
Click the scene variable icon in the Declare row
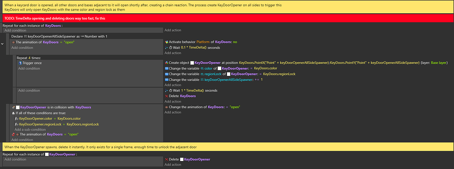pyautogui.click(x=25, y=36)
